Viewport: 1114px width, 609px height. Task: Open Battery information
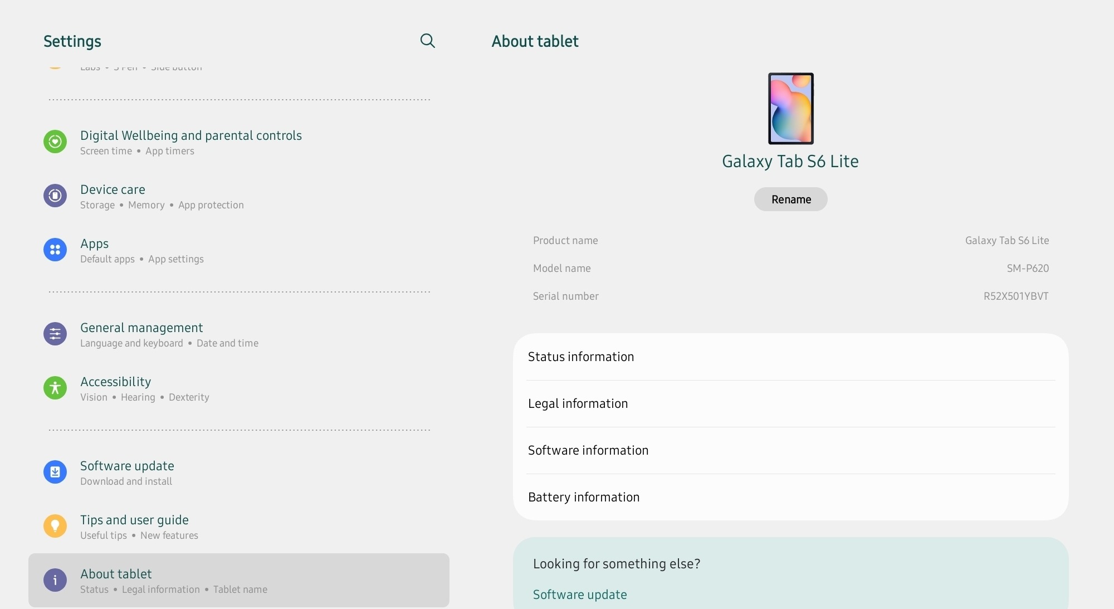tap(790, 497)
